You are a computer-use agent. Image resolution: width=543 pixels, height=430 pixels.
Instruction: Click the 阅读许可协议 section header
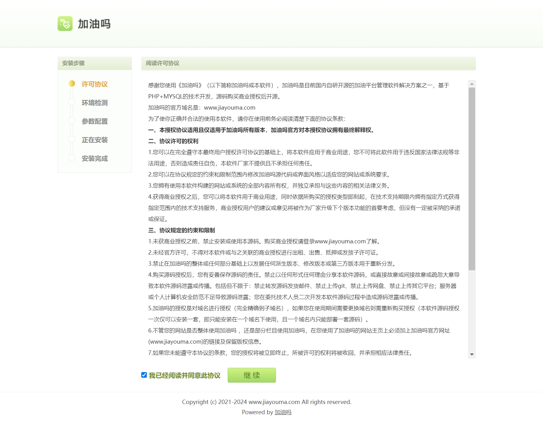(309, 63)
